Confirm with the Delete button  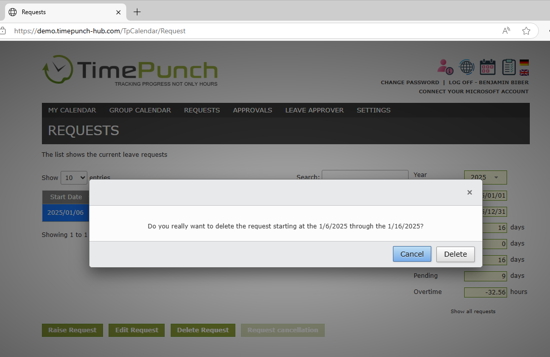click(x=455, y=254)
